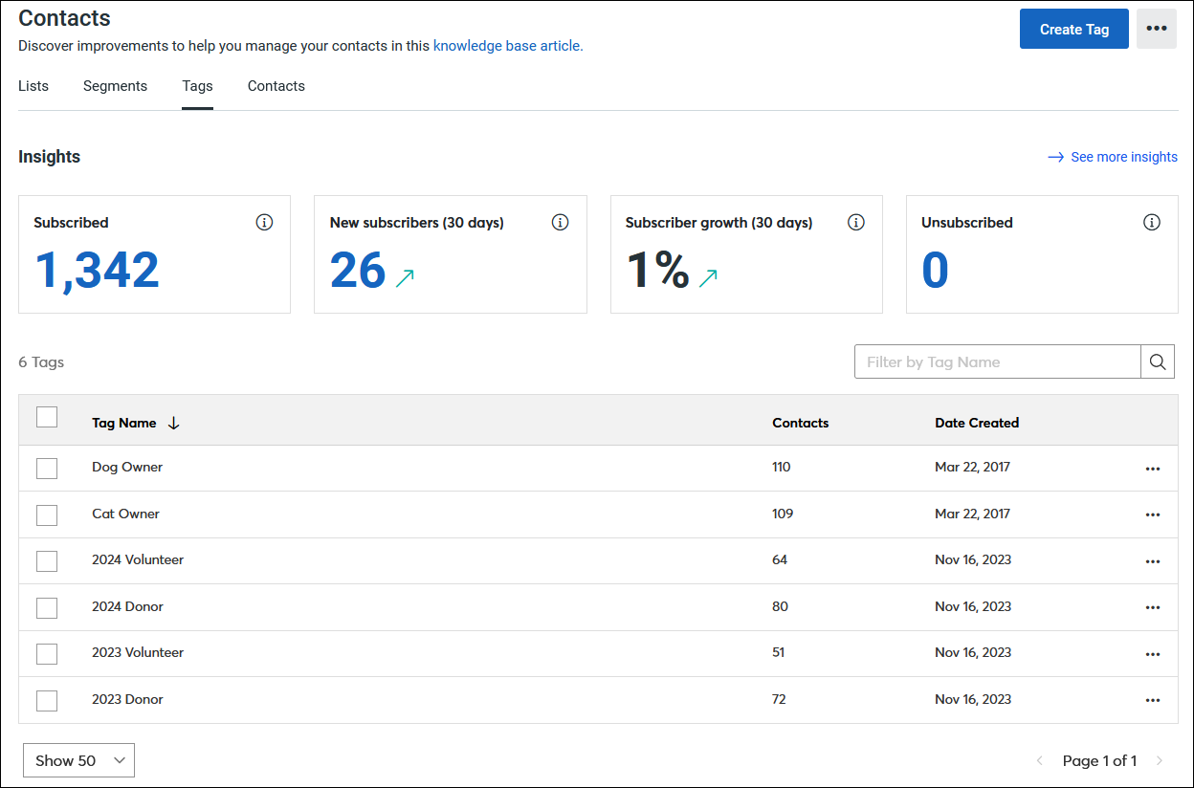The height and width of the screenshot is (788, 1194).
Task: Toggle the select-all tags checkbox
Action: [x=47, y=417]
